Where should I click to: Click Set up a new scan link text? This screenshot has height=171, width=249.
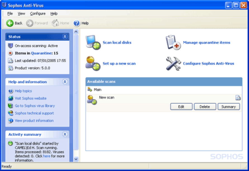[x=119, y=63]
